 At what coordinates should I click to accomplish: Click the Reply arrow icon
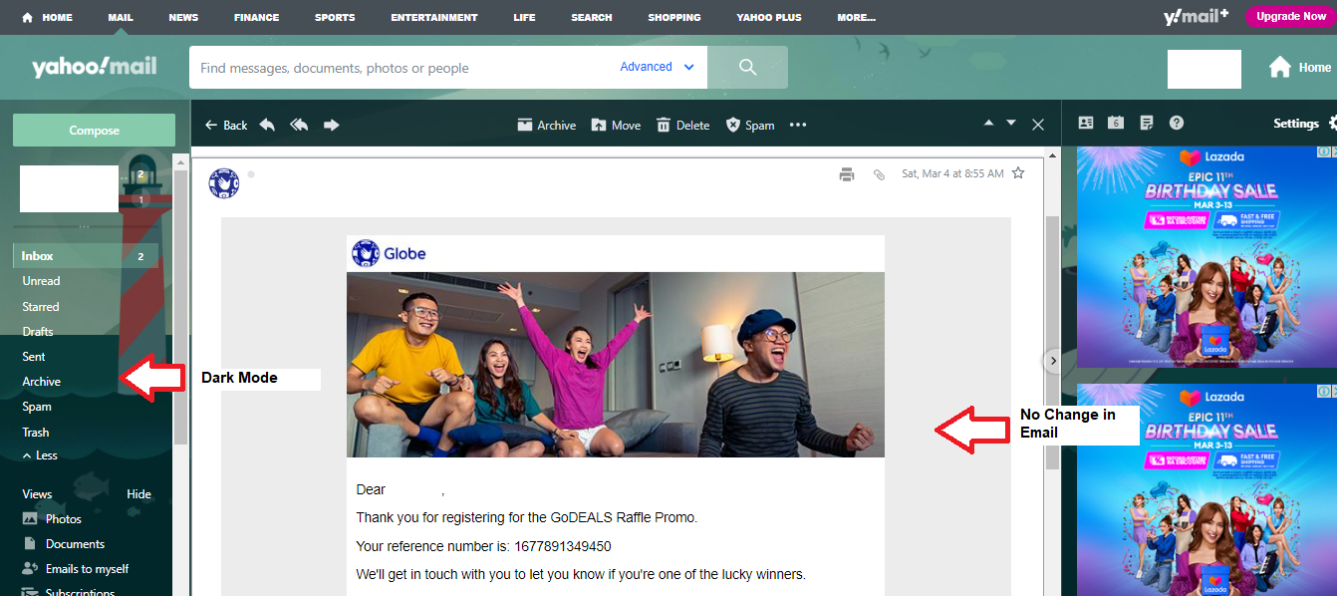(267, 125)
